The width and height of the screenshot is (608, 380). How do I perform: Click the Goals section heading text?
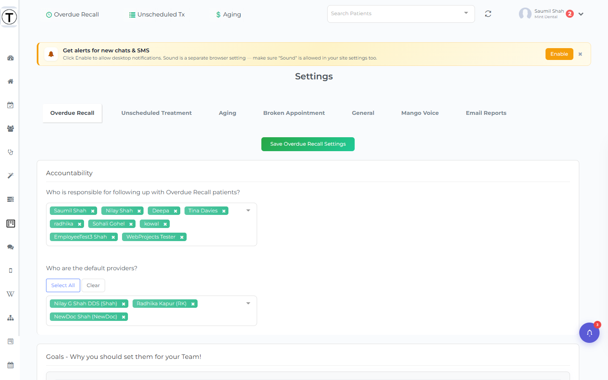[124, 357]
